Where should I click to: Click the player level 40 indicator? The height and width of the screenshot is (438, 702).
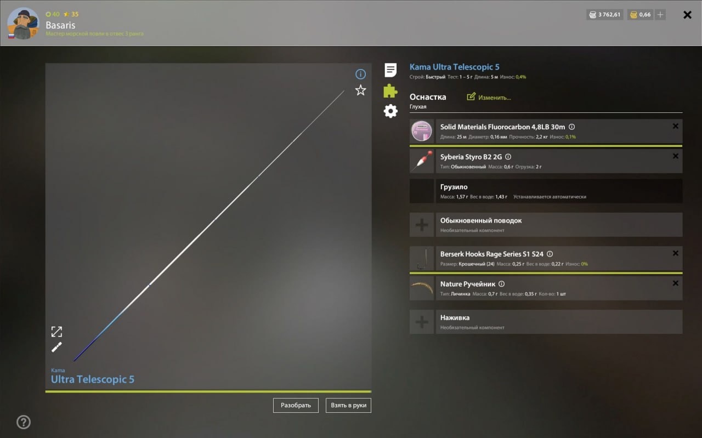coord(53,14)
